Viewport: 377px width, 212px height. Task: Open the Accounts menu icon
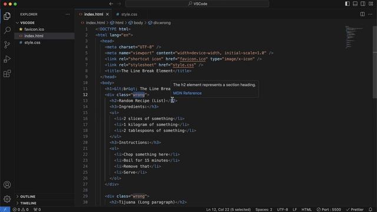pyautogui.click(x=7, y=184)
